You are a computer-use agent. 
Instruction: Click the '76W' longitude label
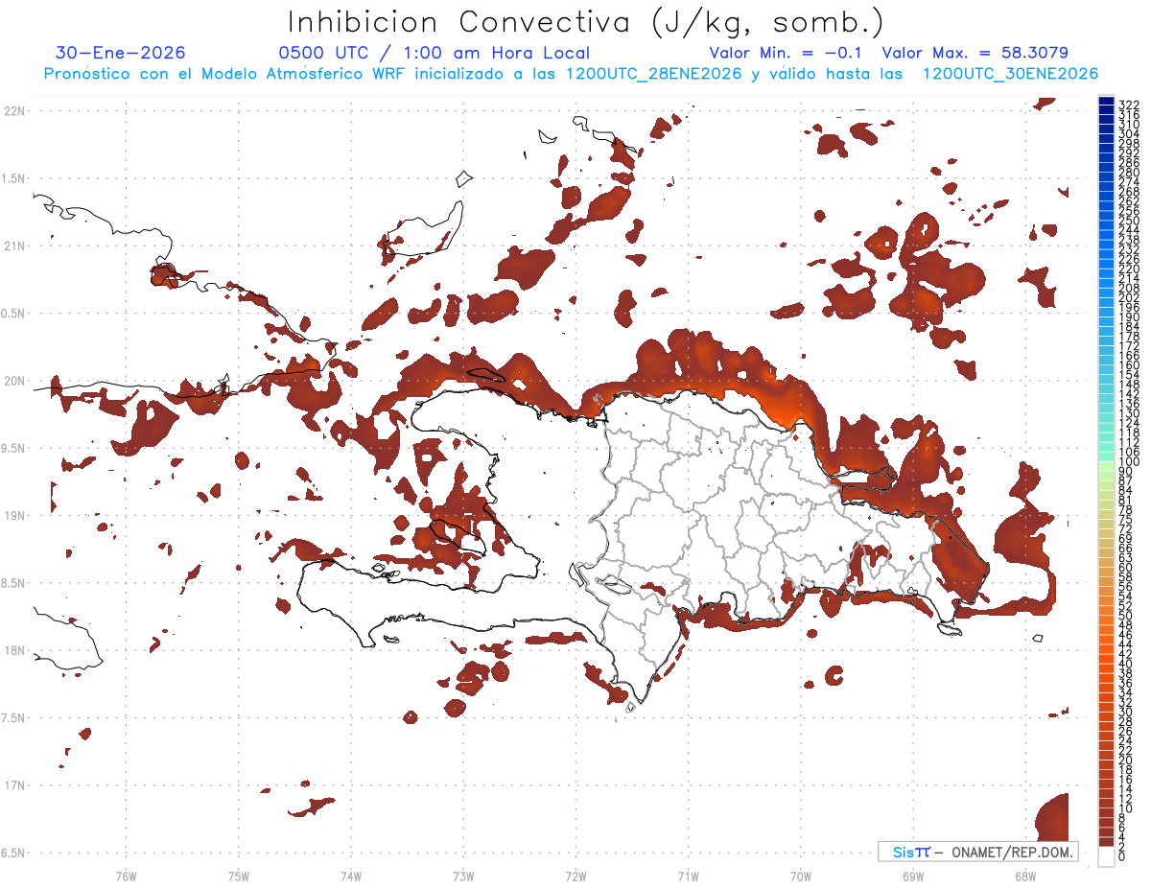click(126, 875)
